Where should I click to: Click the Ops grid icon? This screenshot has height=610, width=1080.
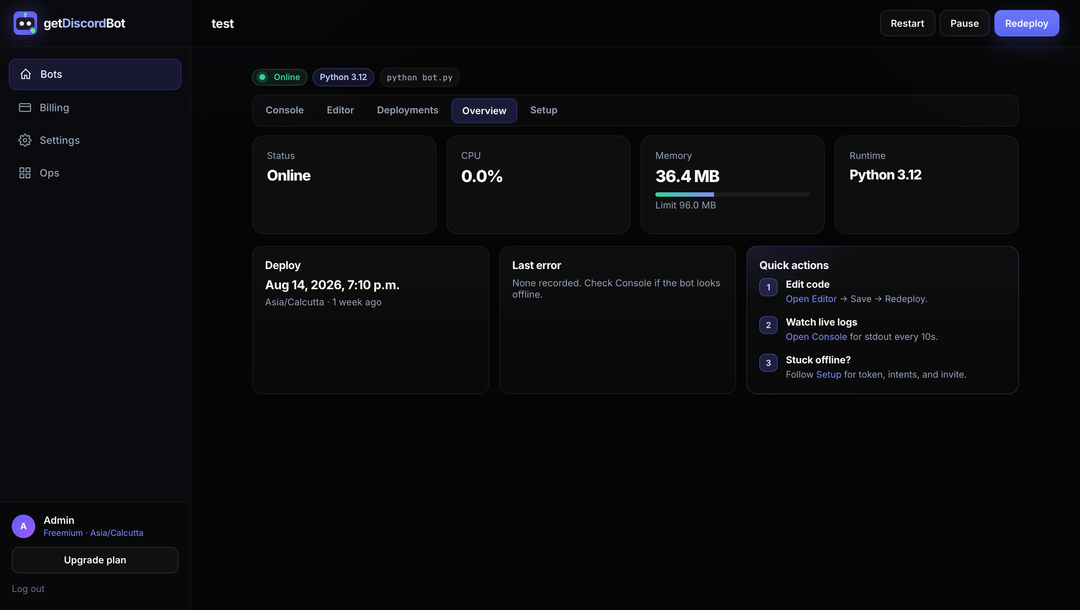tap(25, 173)
